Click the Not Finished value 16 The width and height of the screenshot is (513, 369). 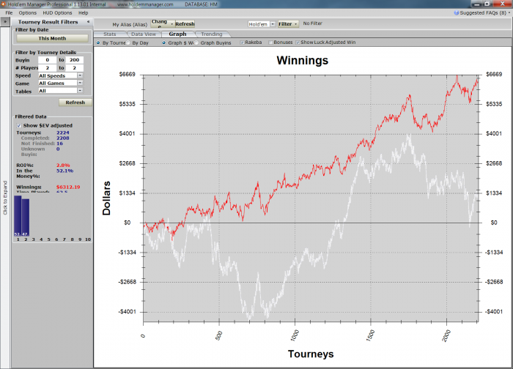(x=59, y=143)
